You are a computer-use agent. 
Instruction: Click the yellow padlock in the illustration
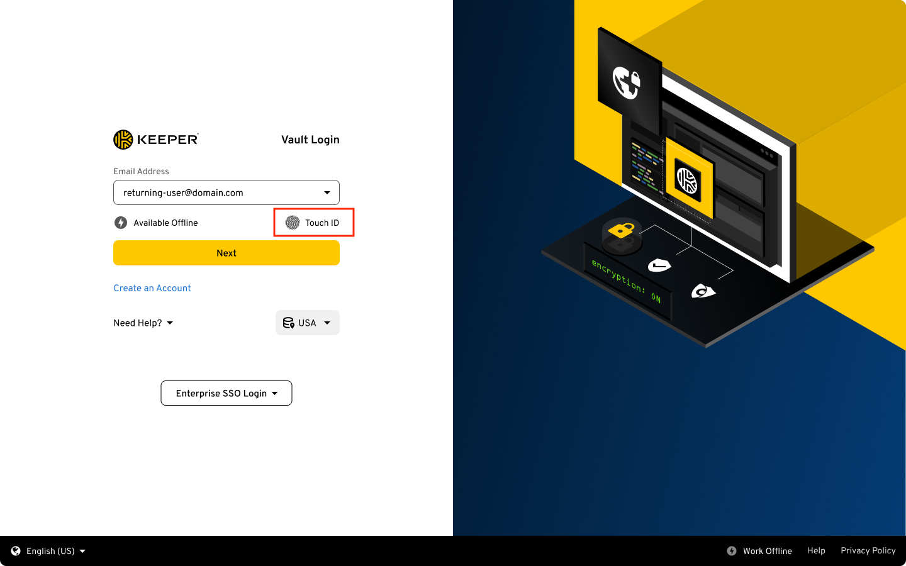coord(621,230)
